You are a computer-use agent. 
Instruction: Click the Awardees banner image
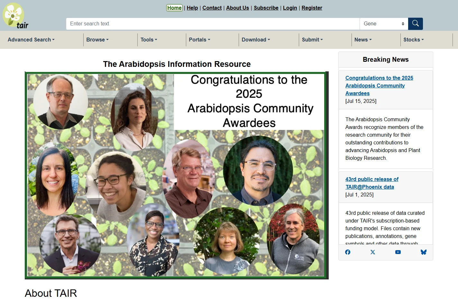click(177, 175)
